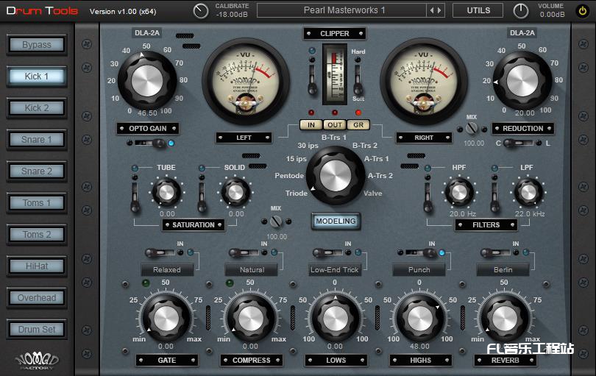
Task: Open the Natural compressor mode selector
Action: click(252, 270)
